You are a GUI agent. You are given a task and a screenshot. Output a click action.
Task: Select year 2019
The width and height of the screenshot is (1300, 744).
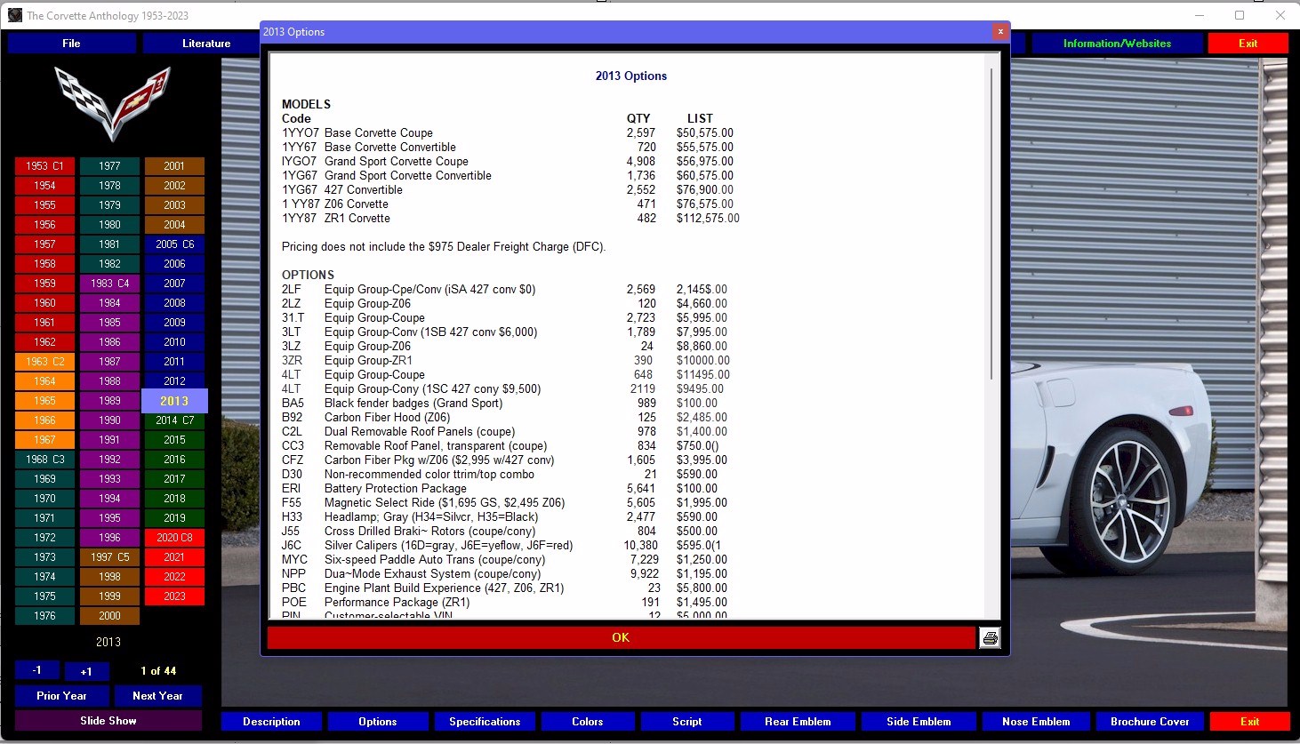click(x=174, y=518)
